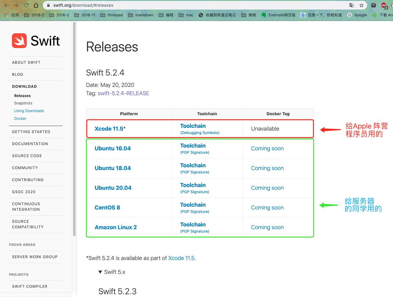Viewport: 393px width, 297px height.
Task: Open the 购物 bookmark folder
Action: point(249,15)
